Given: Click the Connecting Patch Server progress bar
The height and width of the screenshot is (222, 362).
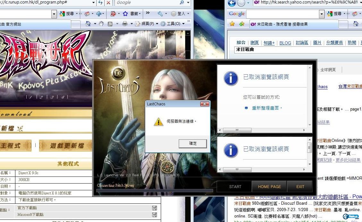Looking at the screenshot, I should tap(154, 191).
